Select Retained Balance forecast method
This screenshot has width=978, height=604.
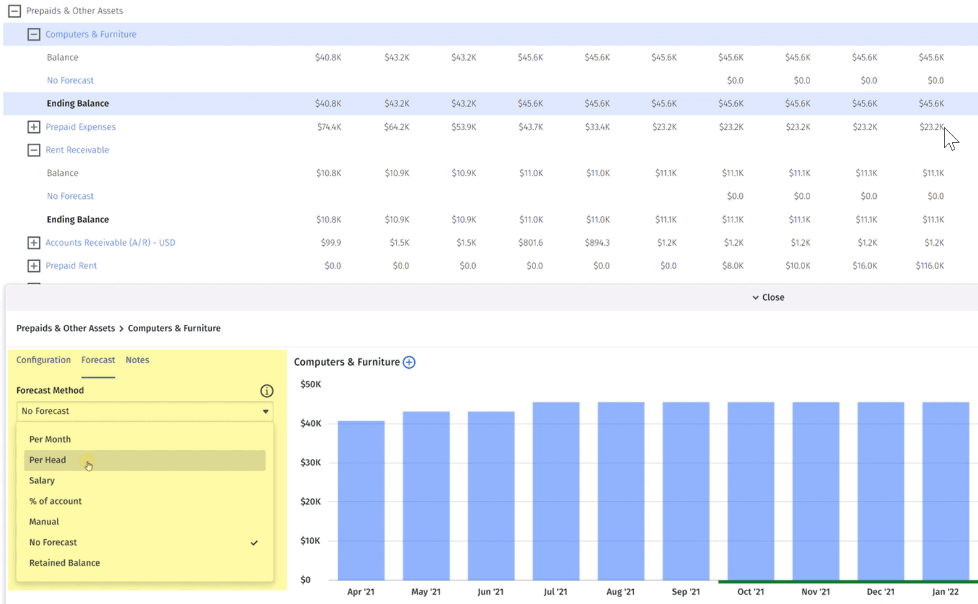(65, 563)
